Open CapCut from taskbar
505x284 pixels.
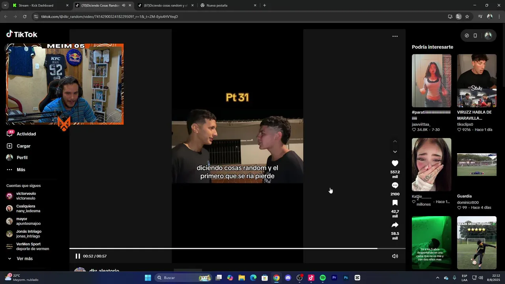357,278
